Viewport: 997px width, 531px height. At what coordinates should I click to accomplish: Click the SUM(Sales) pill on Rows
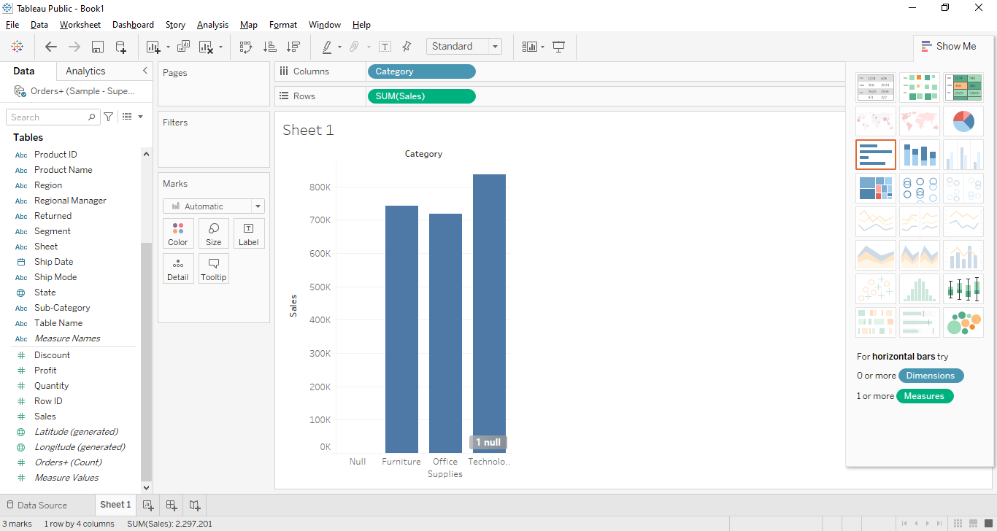pyautogui.click(x=422, y=96)
